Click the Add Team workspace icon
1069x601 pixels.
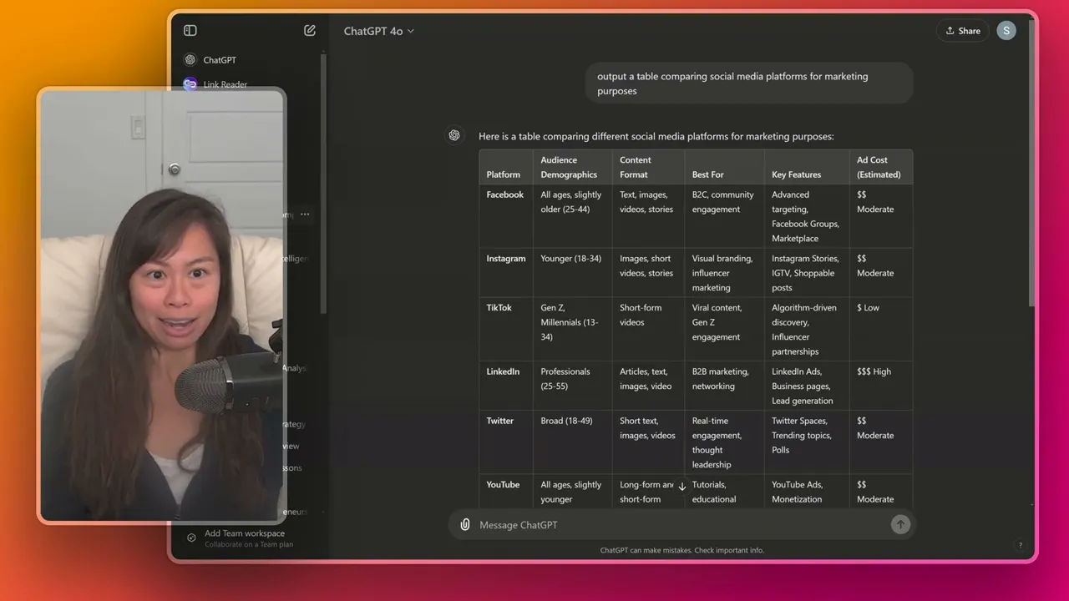click(191, 538)
